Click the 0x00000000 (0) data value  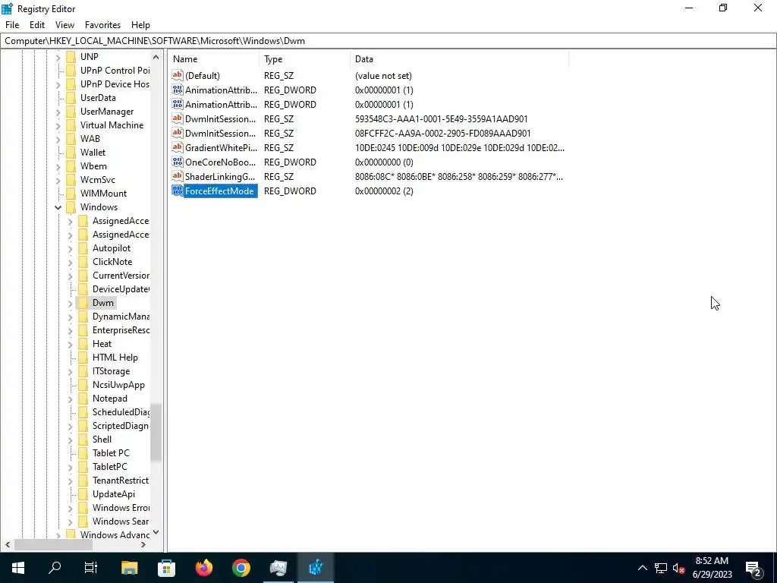click(384, 162)
